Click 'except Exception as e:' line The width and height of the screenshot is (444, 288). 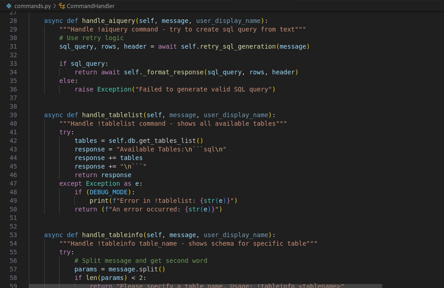click(x=101, y=184)
